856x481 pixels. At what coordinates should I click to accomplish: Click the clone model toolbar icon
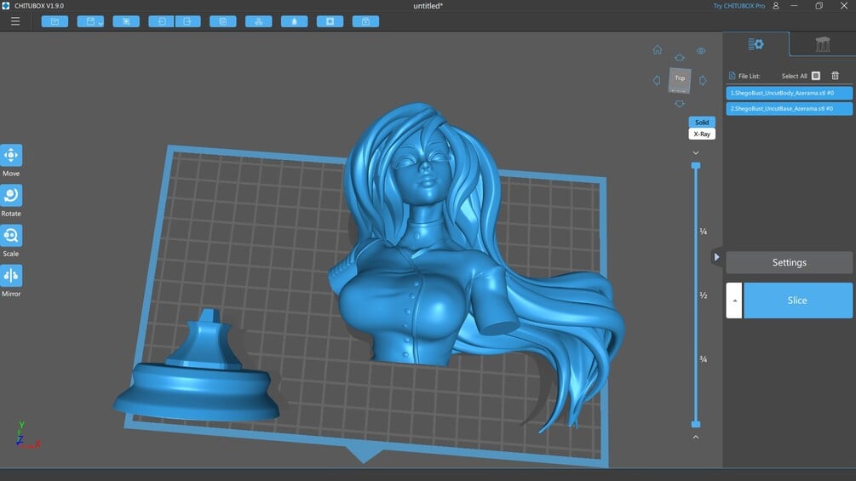pyautogui.click(x=223, y=21)
